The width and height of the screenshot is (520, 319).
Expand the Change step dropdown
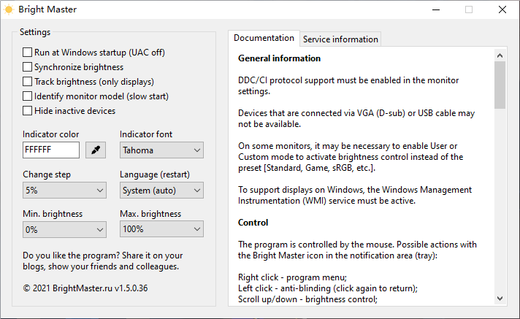point(64,190)
